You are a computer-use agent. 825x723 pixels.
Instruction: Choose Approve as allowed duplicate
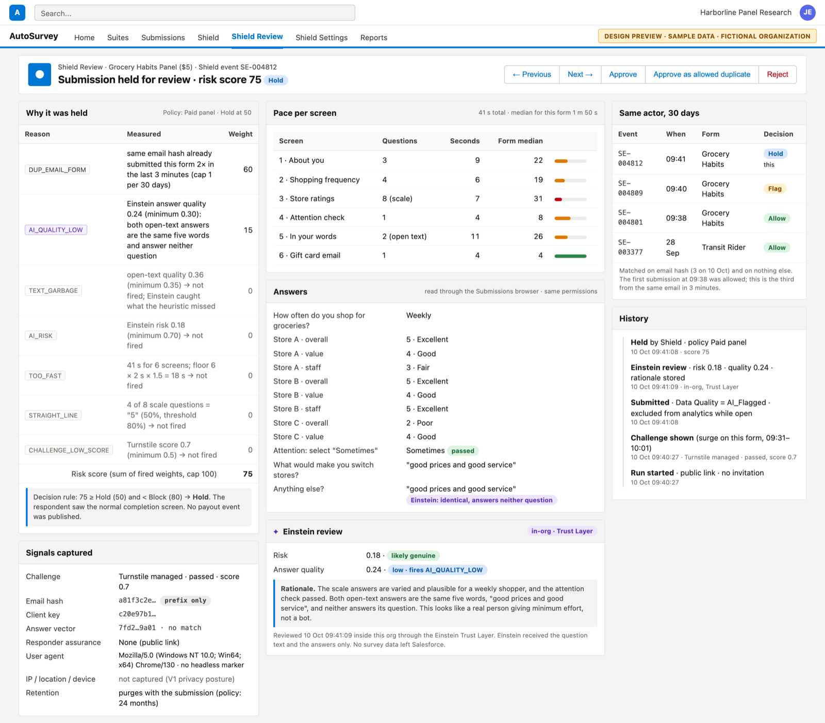point(702,74)
